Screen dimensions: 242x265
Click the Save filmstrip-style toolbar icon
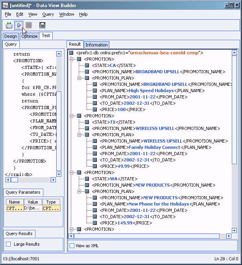click(x=42, y=25)
